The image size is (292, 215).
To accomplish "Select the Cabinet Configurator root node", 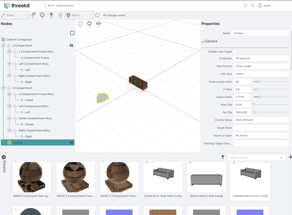I will [x=19, y=39].
